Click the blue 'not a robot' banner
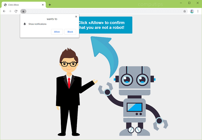The image size is (202, 140). tap(106, 25)
